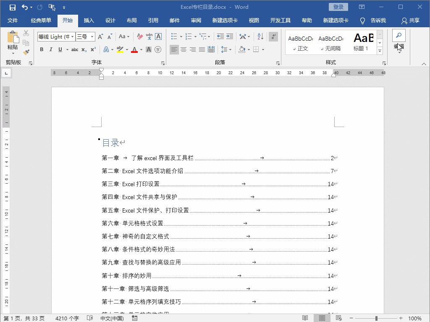Decrease paragraph indent
Image resolution: width=430 pixels, height=322 pixels.
(220, 36)
